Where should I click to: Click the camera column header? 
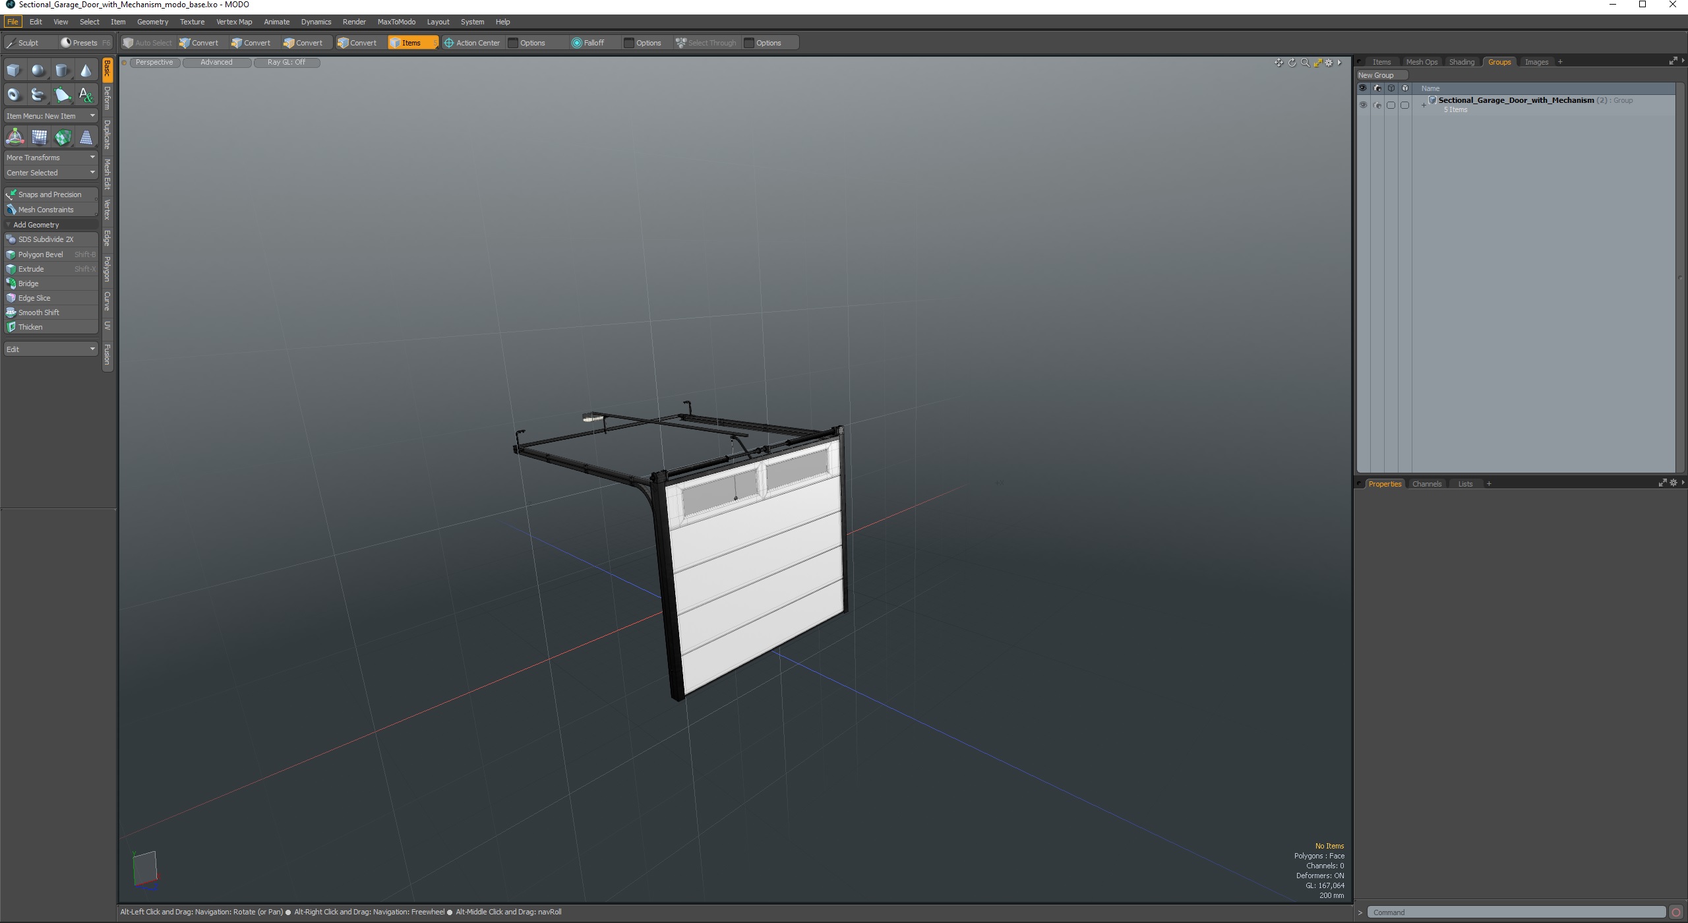click(1377, 88)
